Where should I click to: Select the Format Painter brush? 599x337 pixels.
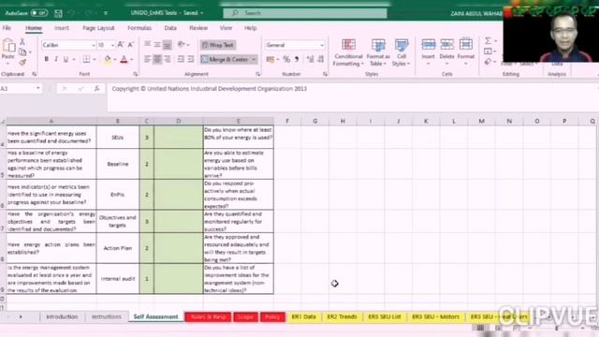coord(22,62)
